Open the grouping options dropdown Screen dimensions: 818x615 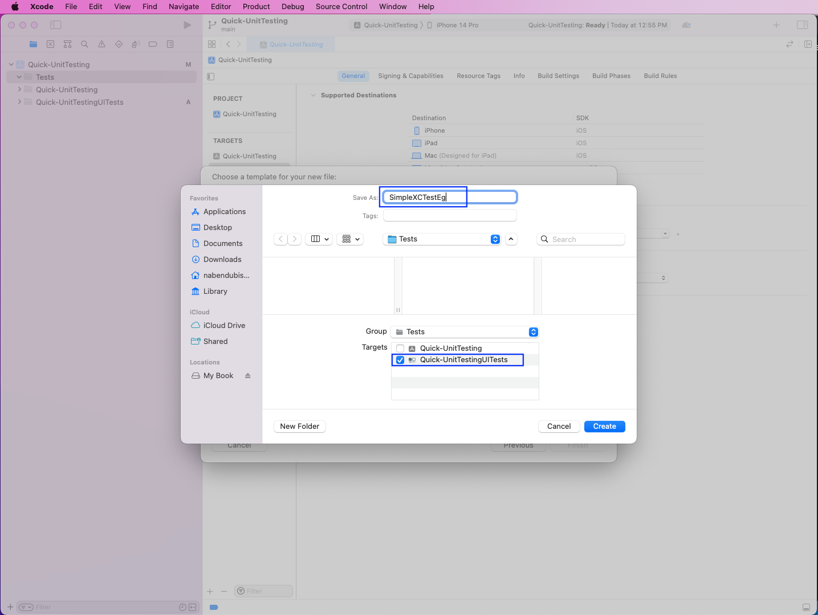[x=350, y=239]
